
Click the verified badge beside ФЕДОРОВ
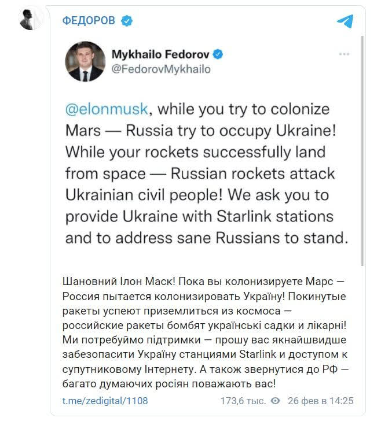point(126,21)
